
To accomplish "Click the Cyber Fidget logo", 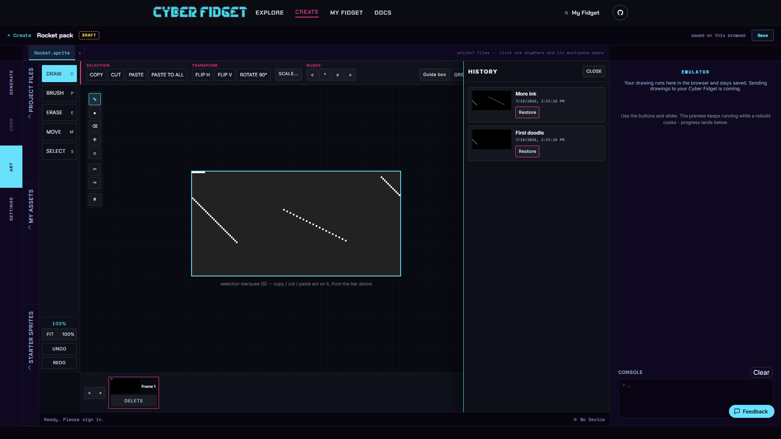I will [200, 12].
